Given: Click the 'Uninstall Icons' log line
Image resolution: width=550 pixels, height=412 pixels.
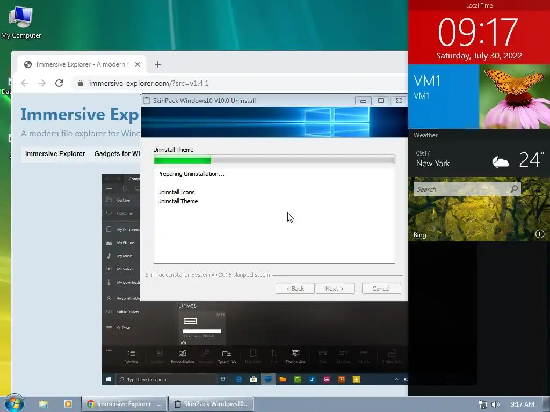Looking at the screenshot, I should coord(176,192).
